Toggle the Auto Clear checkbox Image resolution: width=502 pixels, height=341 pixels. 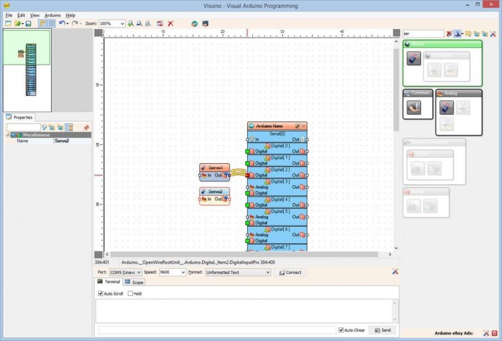click(342, 330)
